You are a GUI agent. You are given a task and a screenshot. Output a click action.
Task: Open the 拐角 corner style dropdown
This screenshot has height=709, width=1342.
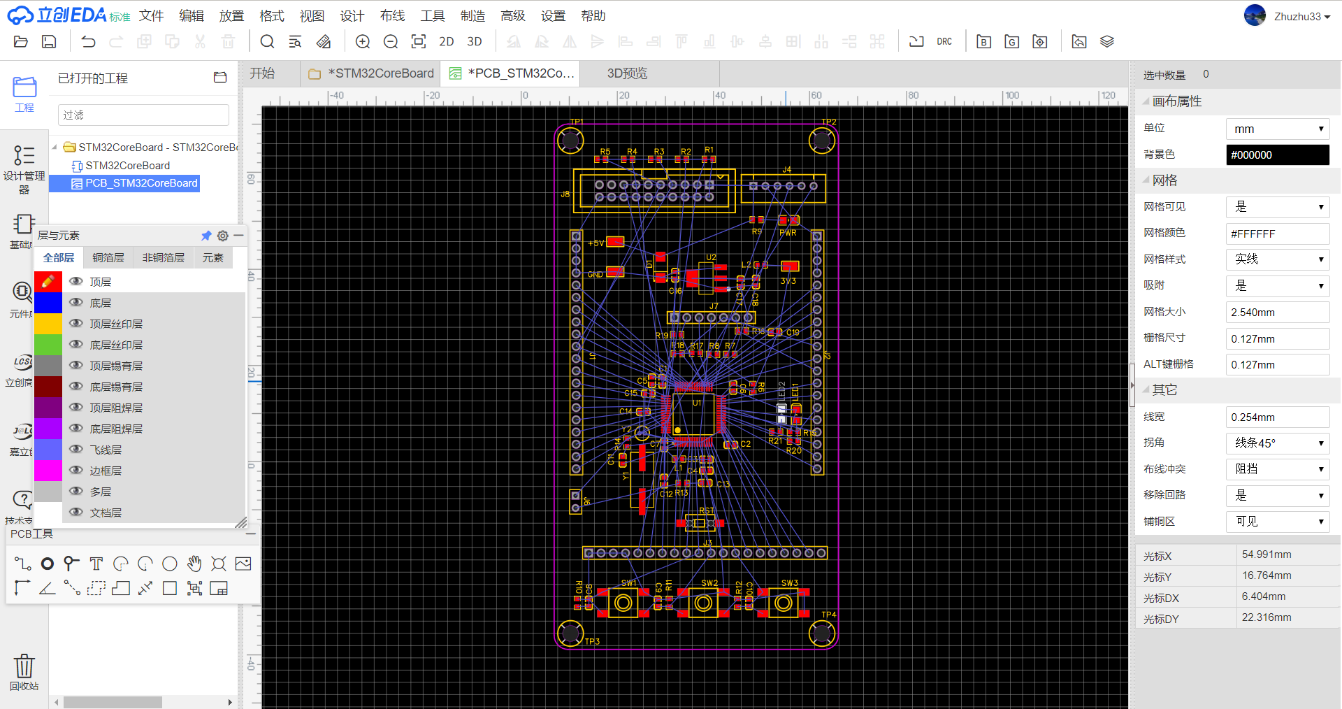pos(1277,443)
